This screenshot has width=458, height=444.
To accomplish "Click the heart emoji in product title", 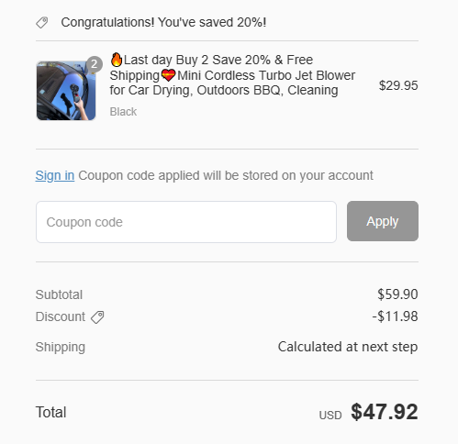I will [168, 75].
